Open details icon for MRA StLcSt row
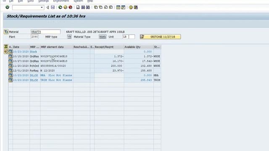 (x=11, y=75)
